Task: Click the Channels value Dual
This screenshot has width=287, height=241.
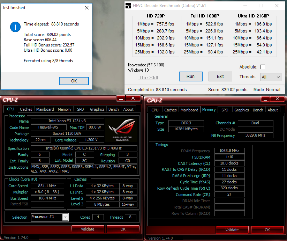Action: [255, 123]
